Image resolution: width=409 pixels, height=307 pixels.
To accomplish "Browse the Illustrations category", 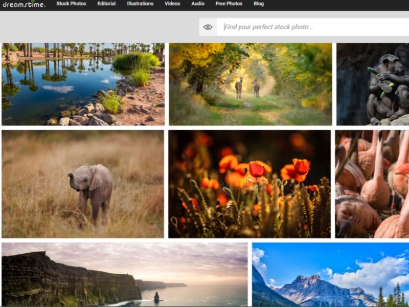I will (x=140, y=3).
